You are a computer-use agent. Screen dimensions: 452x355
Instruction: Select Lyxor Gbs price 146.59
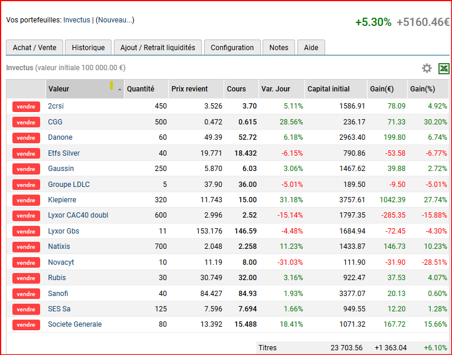point(245,231)
